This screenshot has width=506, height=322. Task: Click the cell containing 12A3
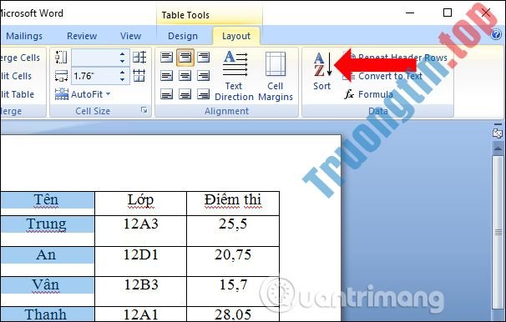point(141,231)
